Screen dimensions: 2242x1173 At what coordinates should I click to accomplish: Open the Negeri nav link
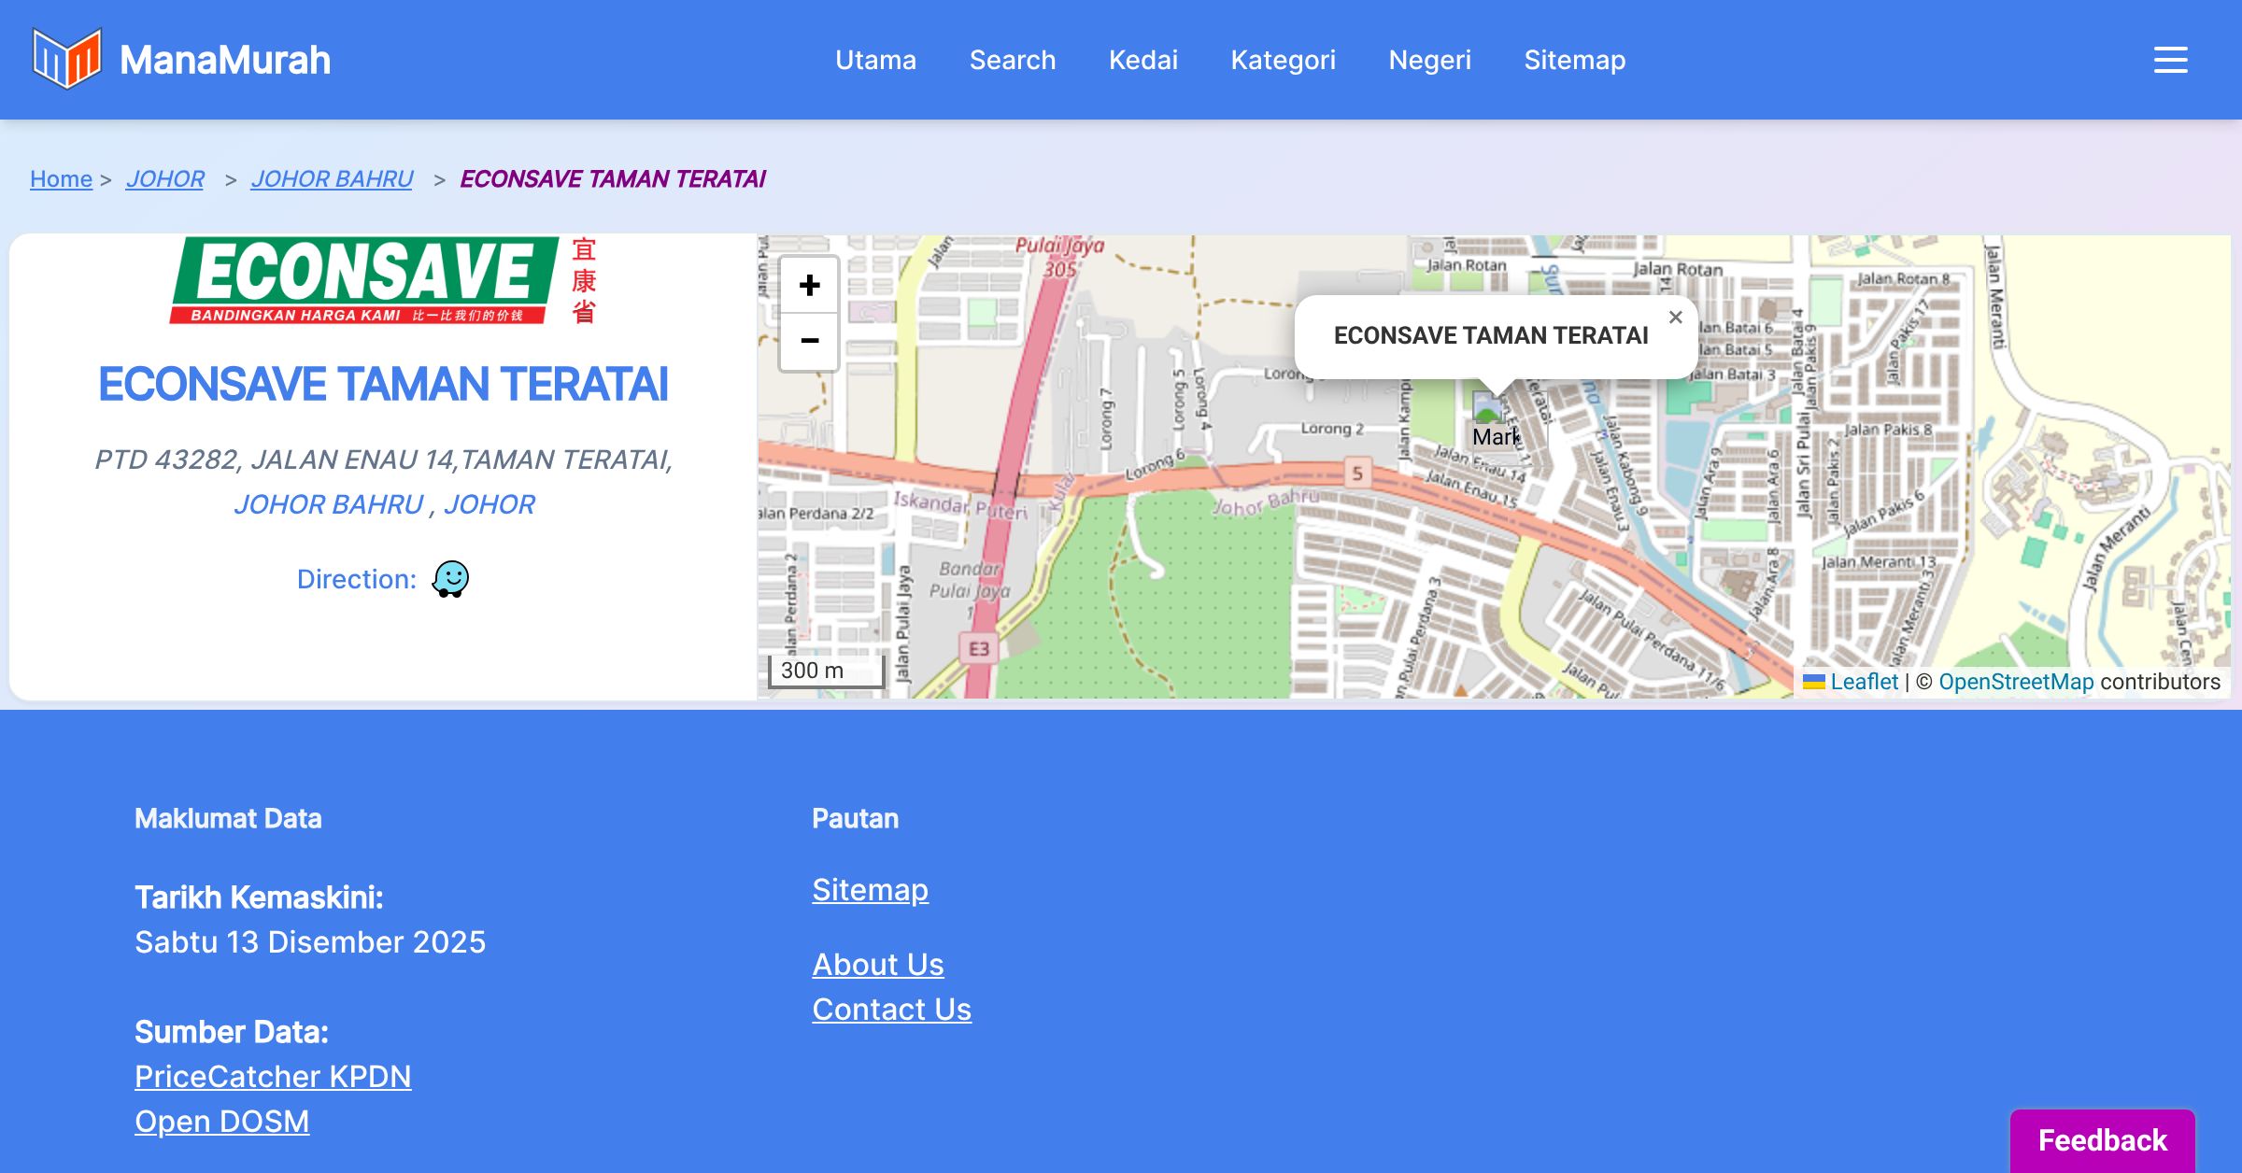(1429, 60)
